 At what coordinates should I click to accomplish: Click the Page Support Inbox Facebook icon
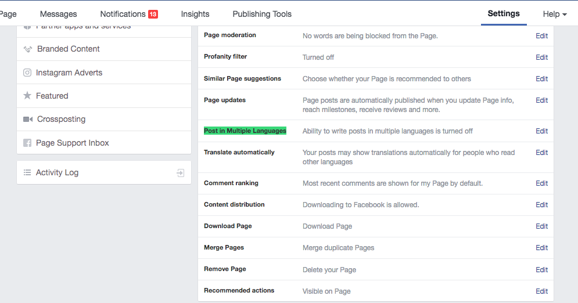[27, 143]
